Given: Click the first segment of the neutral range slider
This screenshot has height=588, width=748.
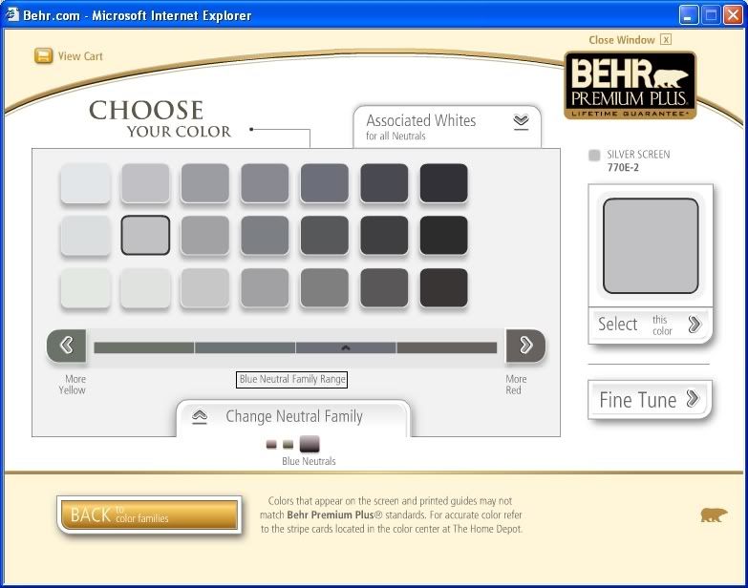Looking at the screenshot, I should (143, 347).
